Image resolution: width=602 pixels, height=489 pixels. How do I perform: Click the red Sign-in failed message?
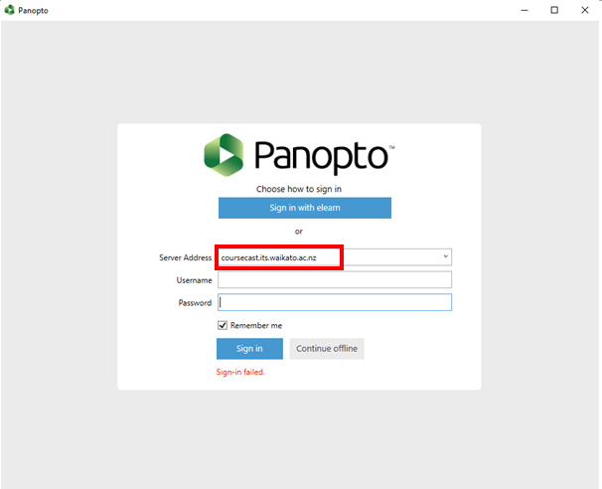click(240, 372)
